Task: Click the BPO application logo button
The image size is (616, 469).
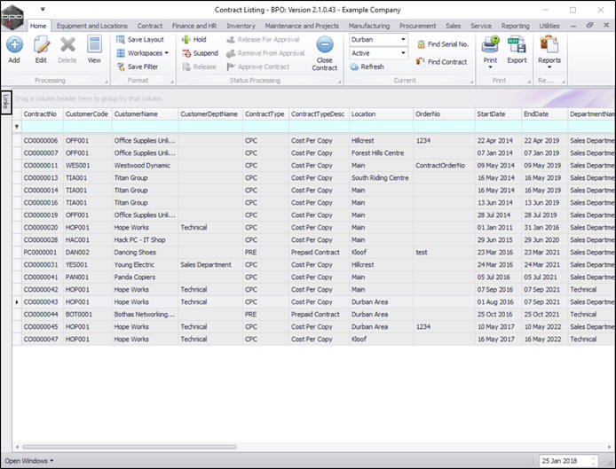Action: 12,17
